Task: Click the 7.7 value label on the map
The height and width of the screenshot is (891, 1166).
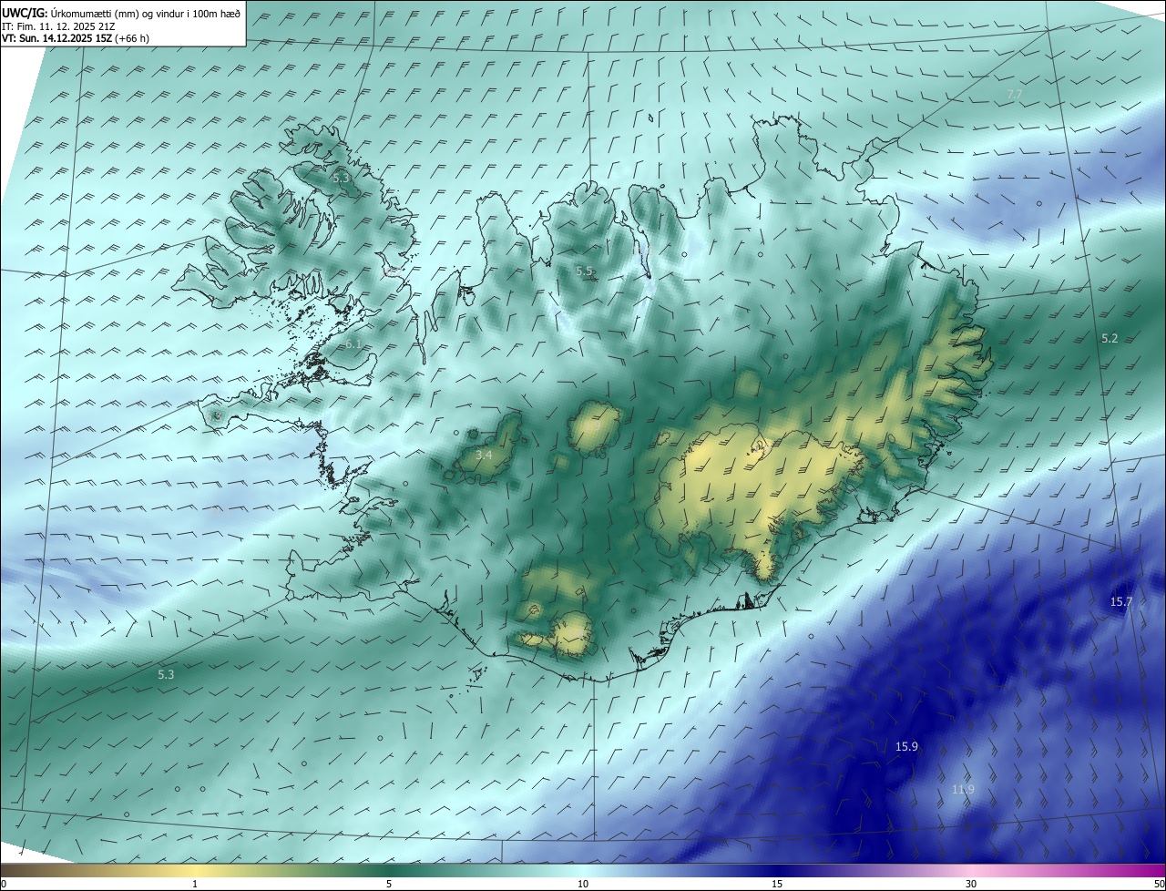Action: pyautogui.click(x=1014, y=95)
